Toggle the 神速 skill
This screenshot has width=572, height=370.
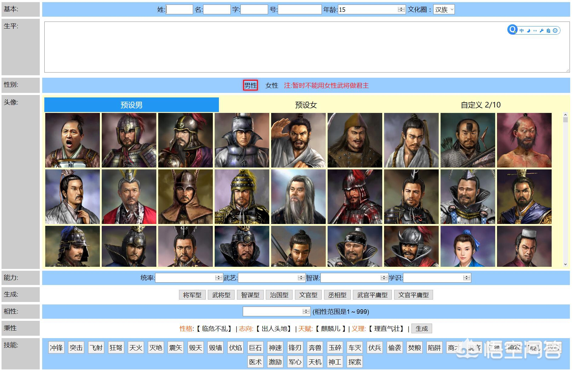(x=275, y=348)
